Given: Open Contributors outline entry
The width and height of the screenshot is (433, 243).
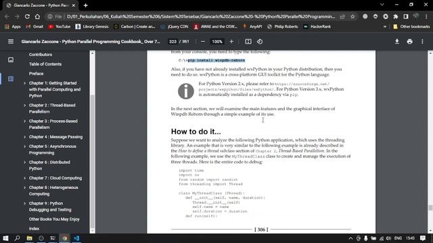Looking at the screenshot, I should point(41,55).
